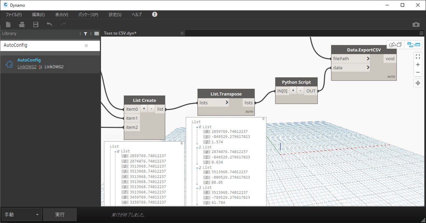Image resolution: width=426 pixels, height=223 pixels.
Task: Add an item input on List Create
Action: click(x=144, y=109)
